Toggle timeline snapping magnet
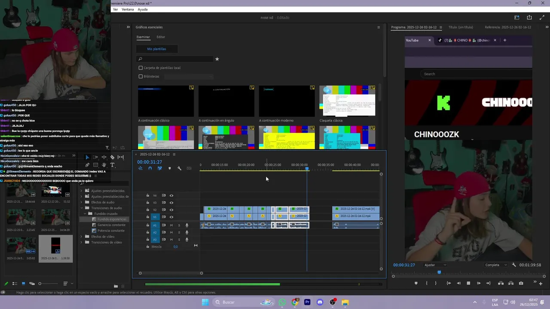 pyautogui.click(x=150, y=168)
